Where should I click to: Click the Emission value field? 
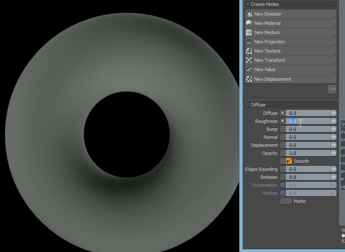pos(308,177)
